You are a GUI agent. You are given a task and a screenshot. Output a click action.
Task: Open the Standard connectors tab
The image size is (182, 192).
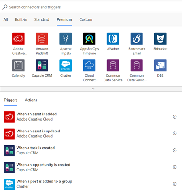[x=42, y=19]
